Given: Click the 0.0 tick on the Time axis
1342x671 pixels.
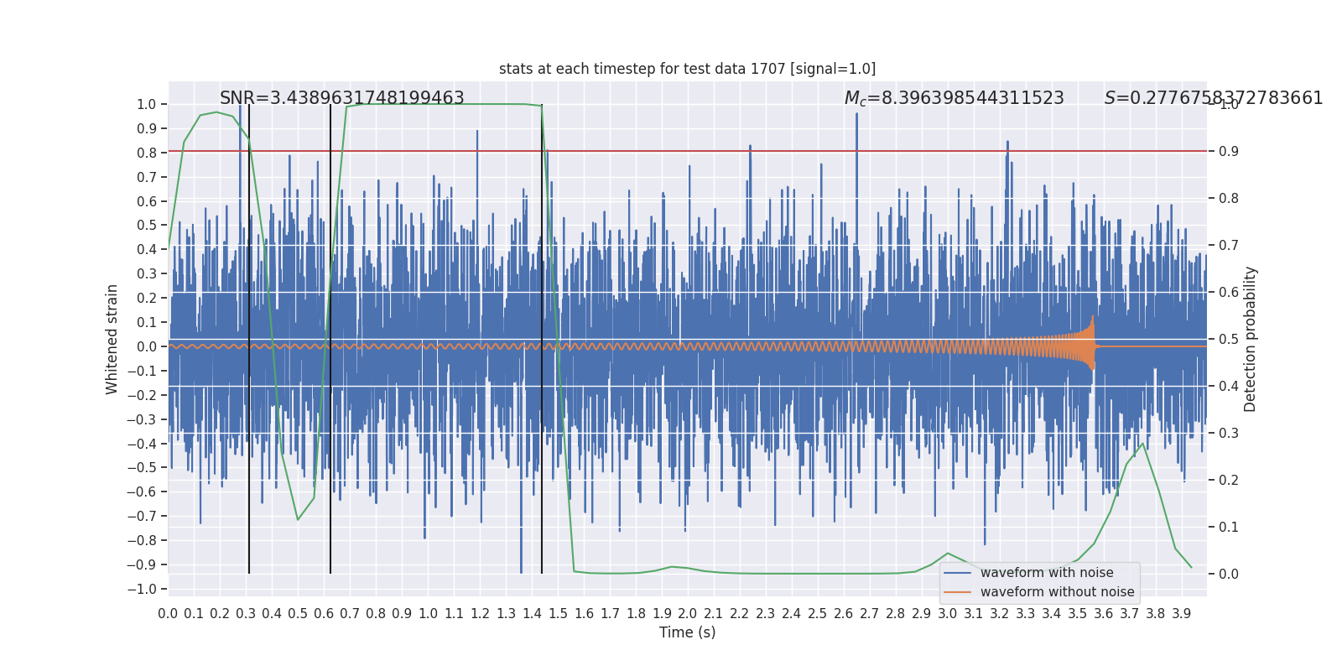Looking at the screenshot, I should pos(168,614).
